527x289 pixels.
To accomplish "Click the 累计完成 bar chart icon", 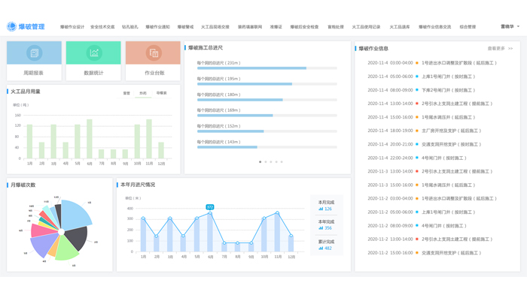I will [321, 248].
